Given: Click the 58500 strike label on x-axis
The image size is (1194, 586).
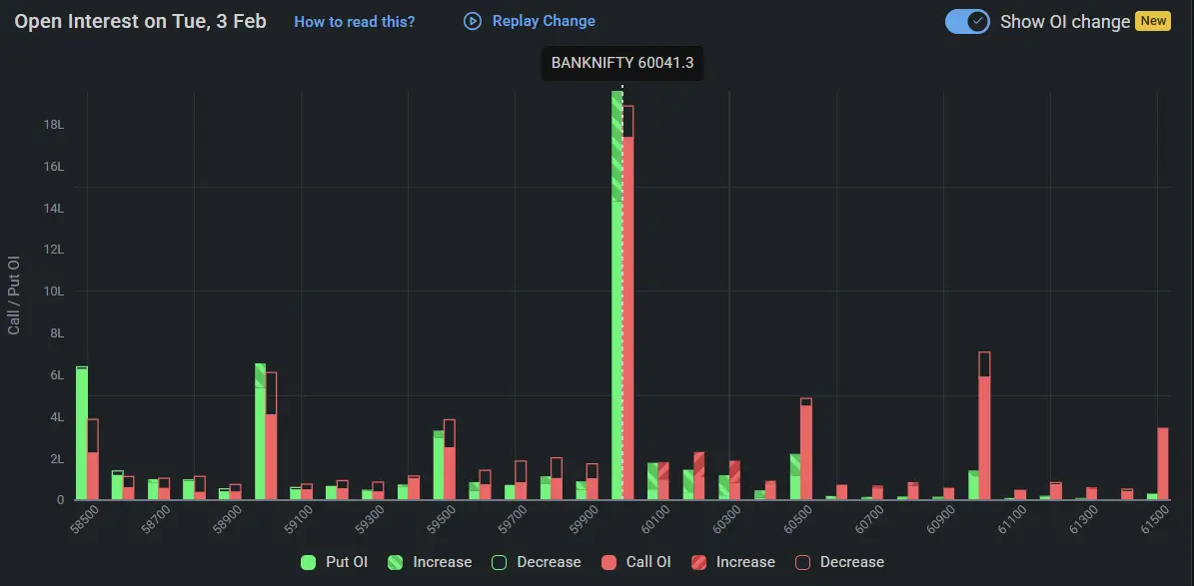Looking at the screenshot, I should (84, 520).
